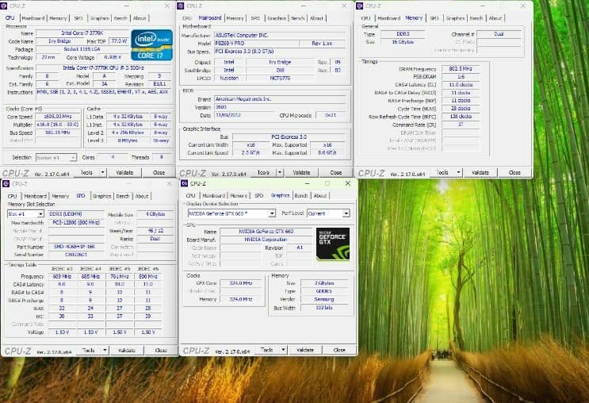
Task: Switch to Memory tab in CPU window
Action: pos(58,18)
